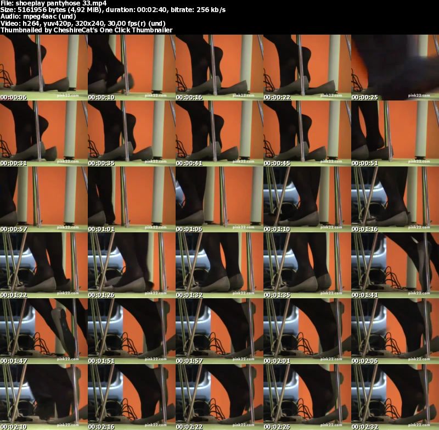Image resolution: width=439 pixels, height=430 pixels.
Task: Select the 00:01:32 thumbnail
Action: tap(219, 265)
